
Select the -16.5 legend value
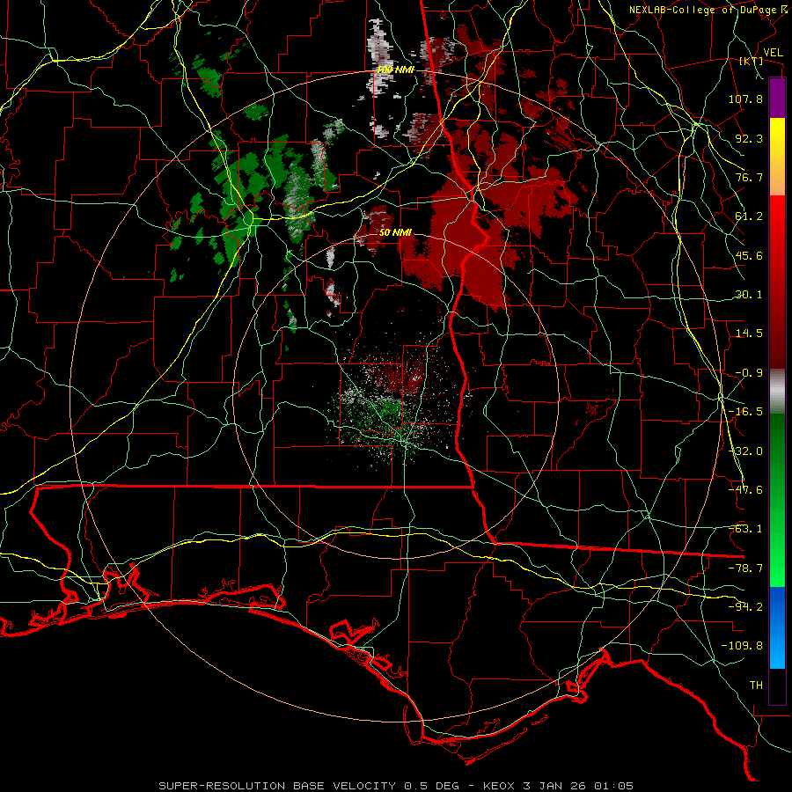(745, 412)
